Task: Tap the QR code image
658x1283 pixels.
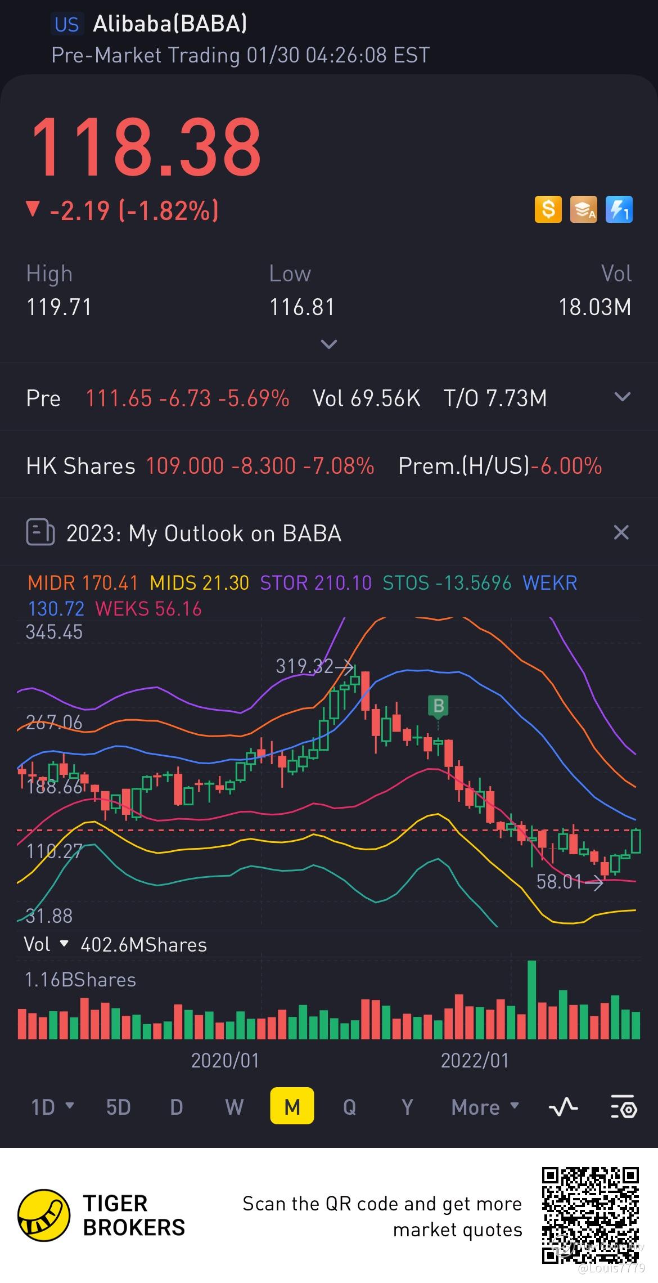Action: coord(591,1215)
